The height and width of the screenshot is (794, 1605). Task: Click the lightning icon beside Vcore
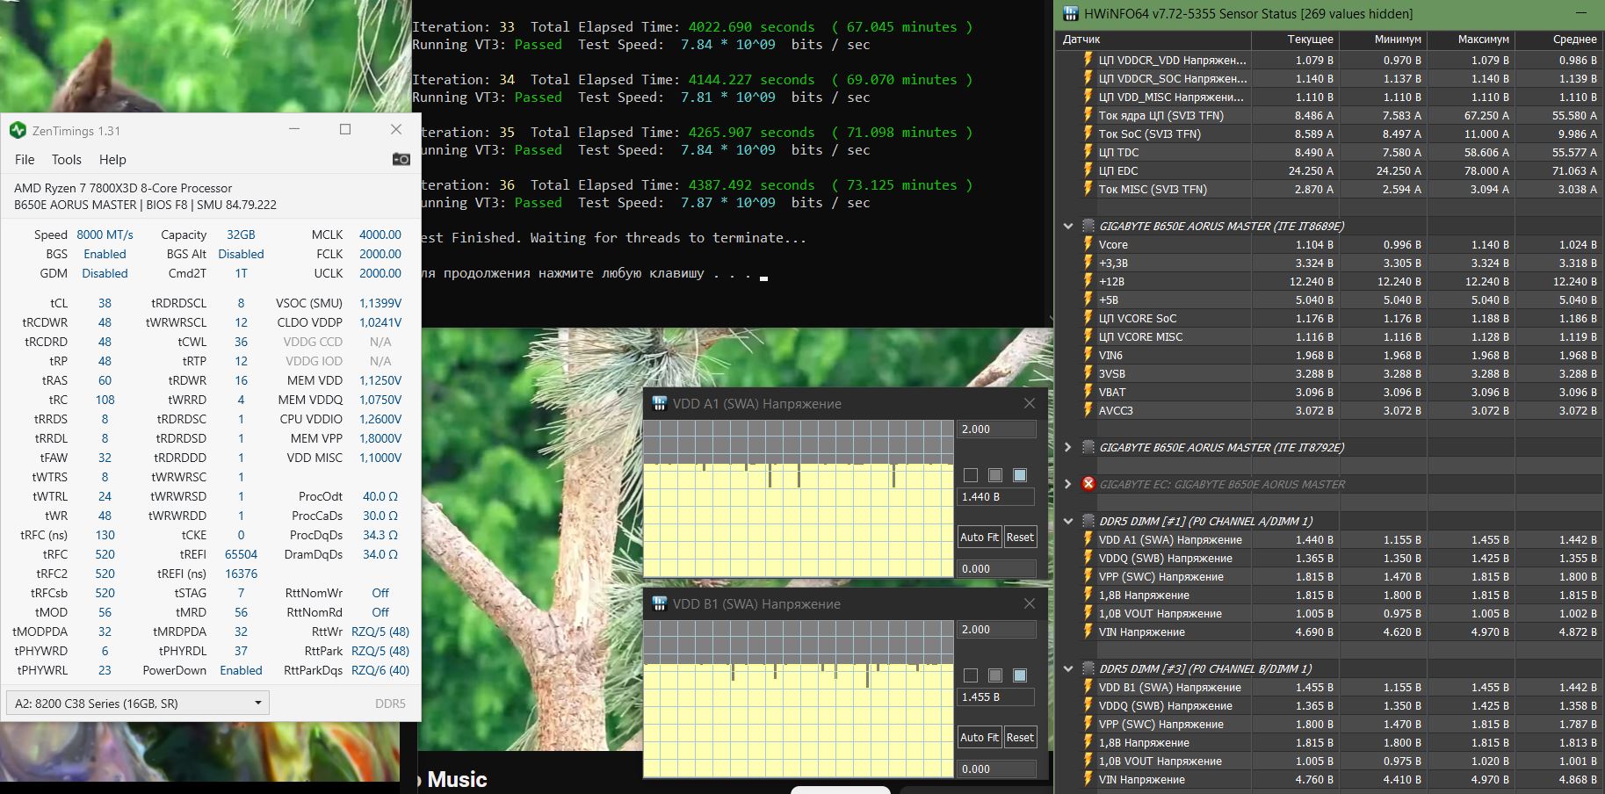pos(1088,244)
